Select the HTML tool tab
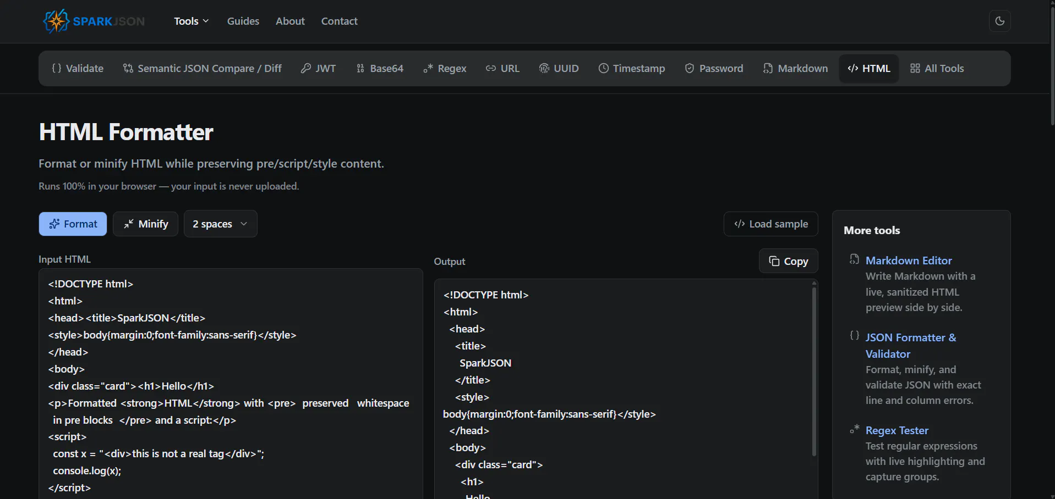1055x499 pixels. click(869, 68)
